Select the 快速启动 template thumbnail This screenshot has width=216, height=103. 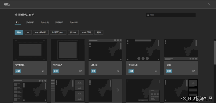click(143, 50)
